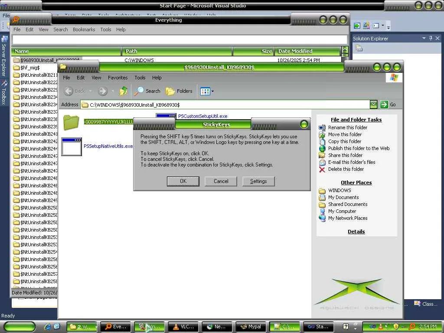Click the Views icon in Explorer toolbar
Image resolution: width=444 pixels, height=333 pixels.
[205, 91]
